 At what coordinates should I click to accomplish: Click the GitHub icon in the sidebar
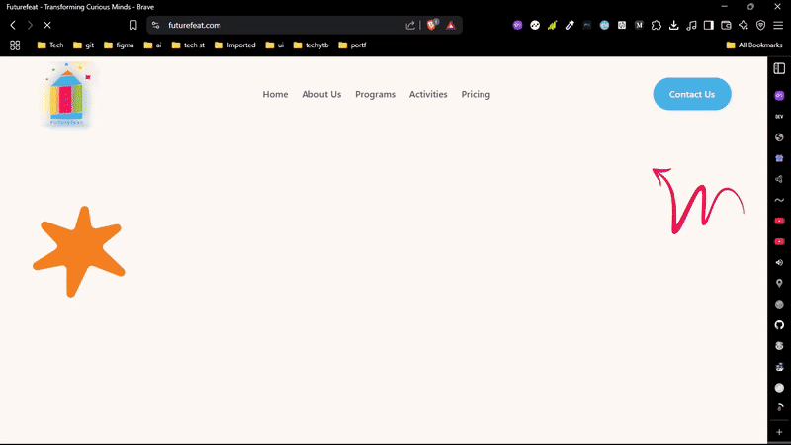pyautogui.click(x=779, y=324)
